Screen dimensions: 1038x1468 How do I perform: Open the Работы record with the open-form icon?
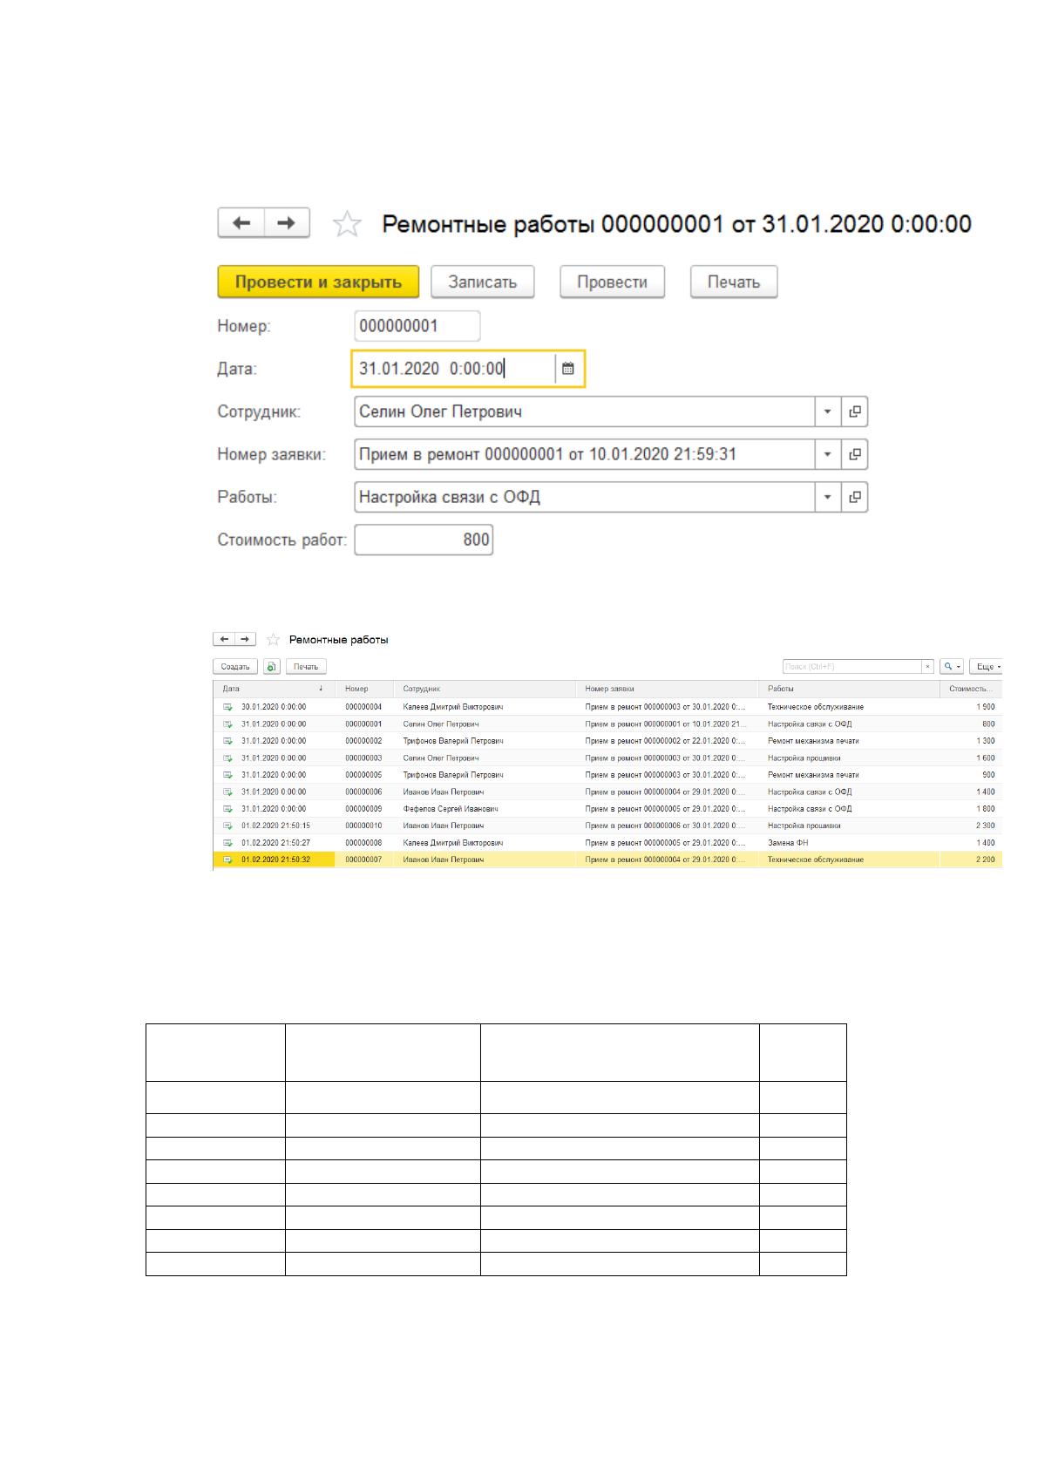tap(855, 497)
